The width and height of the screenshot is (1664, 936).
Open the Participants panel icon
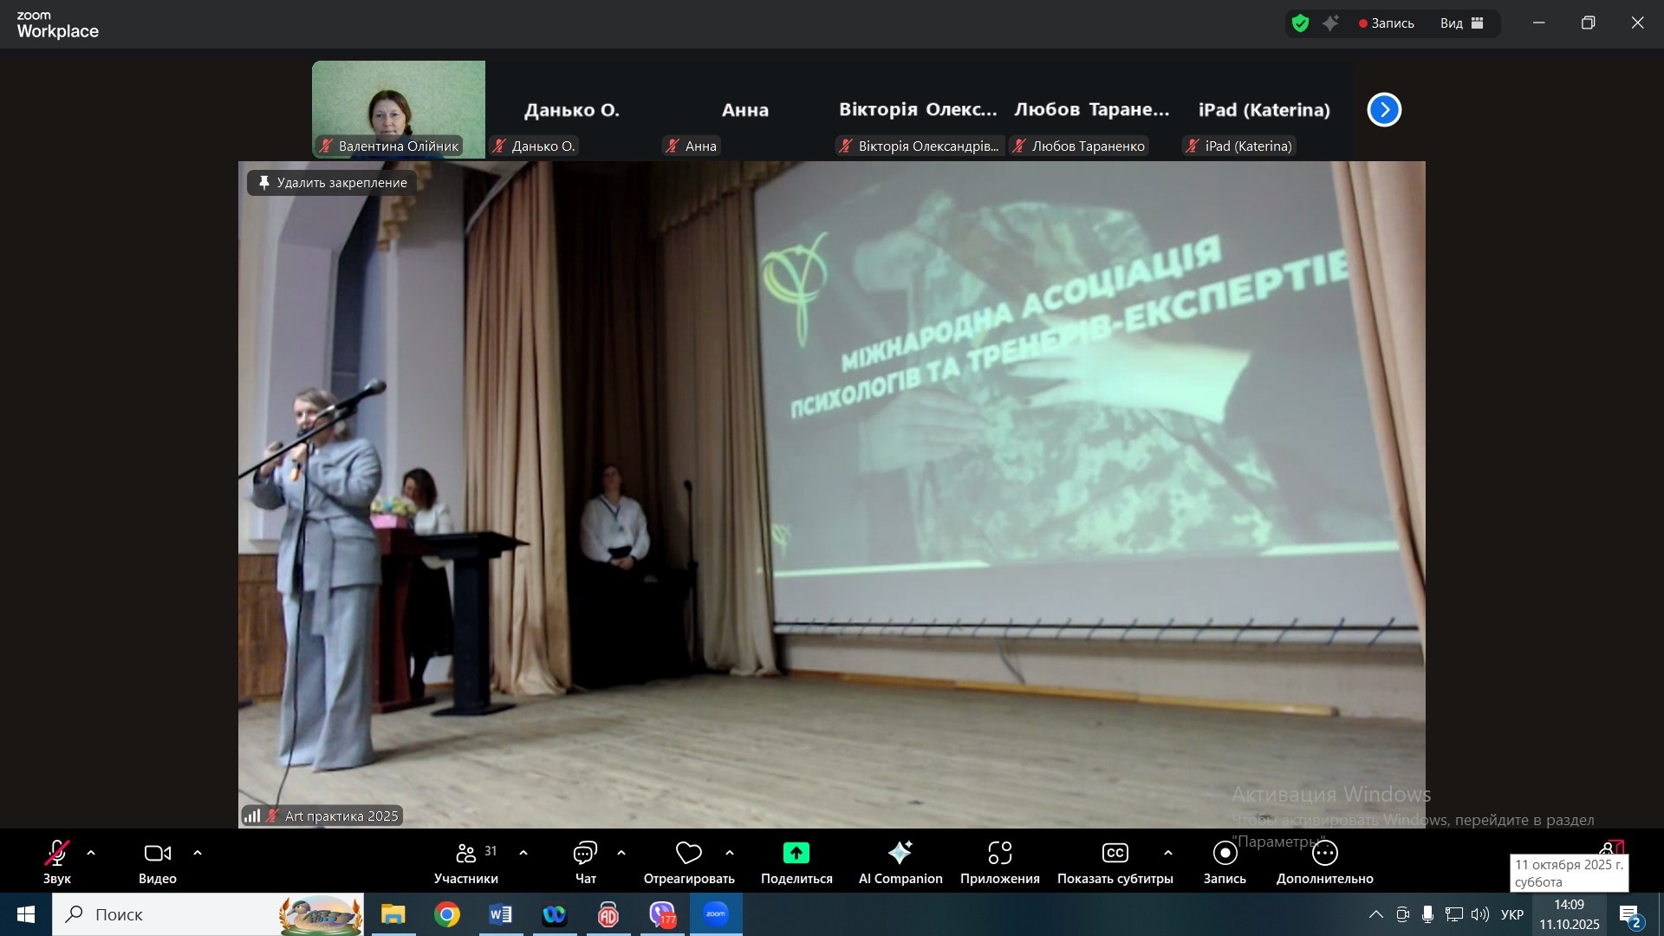coord(466,854)
